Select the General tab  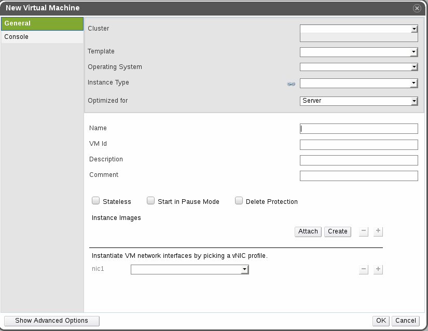click(42, 23)
